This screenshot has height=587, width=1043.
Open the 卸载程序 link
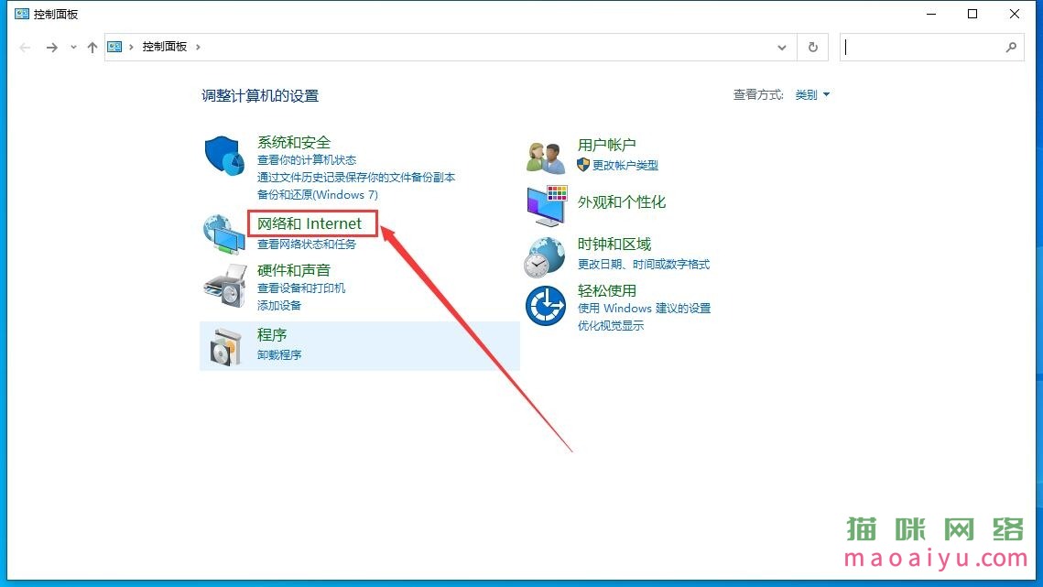[x=277, y=355]
